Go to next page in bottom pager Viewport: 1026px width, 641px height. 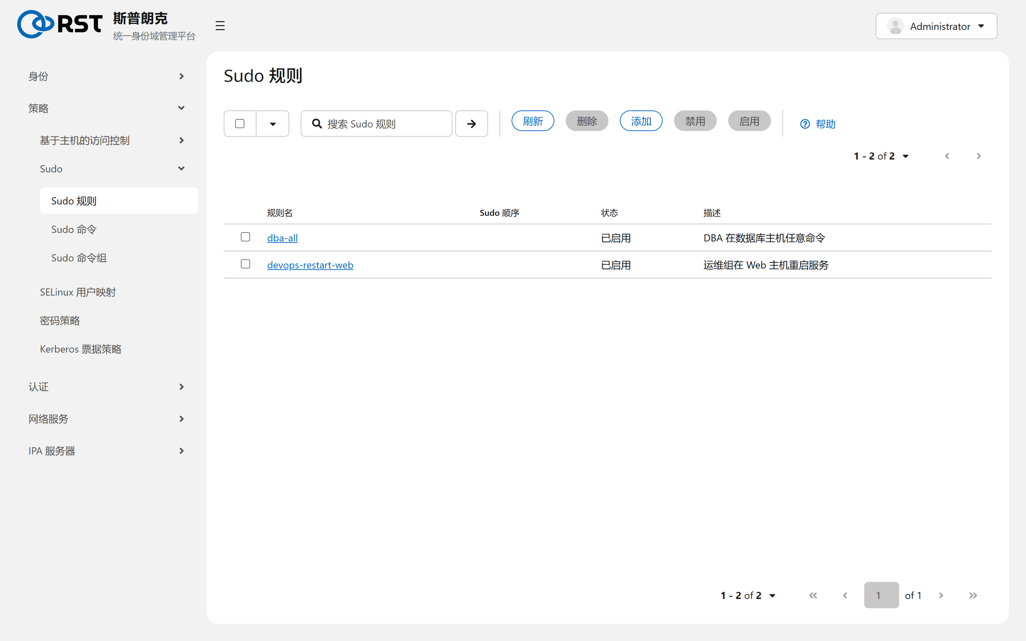[941, 595]
